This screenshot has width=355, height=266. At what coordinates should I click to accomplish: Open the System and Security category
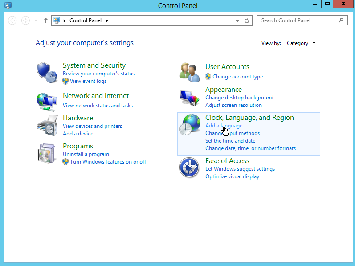point(94,65)
